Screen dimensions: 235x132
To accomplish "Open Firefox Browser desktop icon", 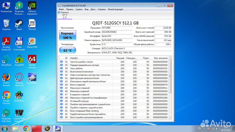I will click(x=6, y=80).
